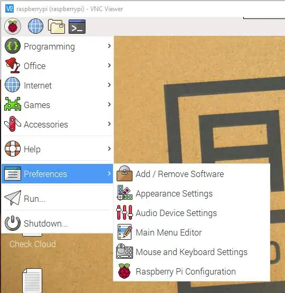Select the highlighted Preferences menu item
Image resolution: width=285 pixels, height=293 pixels.
57,174
